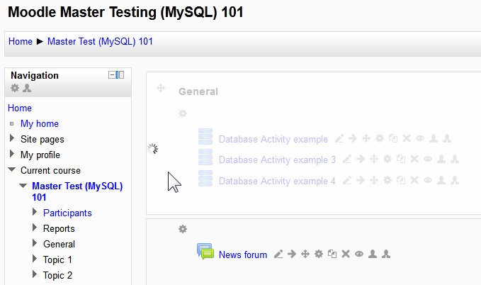
Task: Go to Home via the breadcrumb link
Action: [21, 41]
